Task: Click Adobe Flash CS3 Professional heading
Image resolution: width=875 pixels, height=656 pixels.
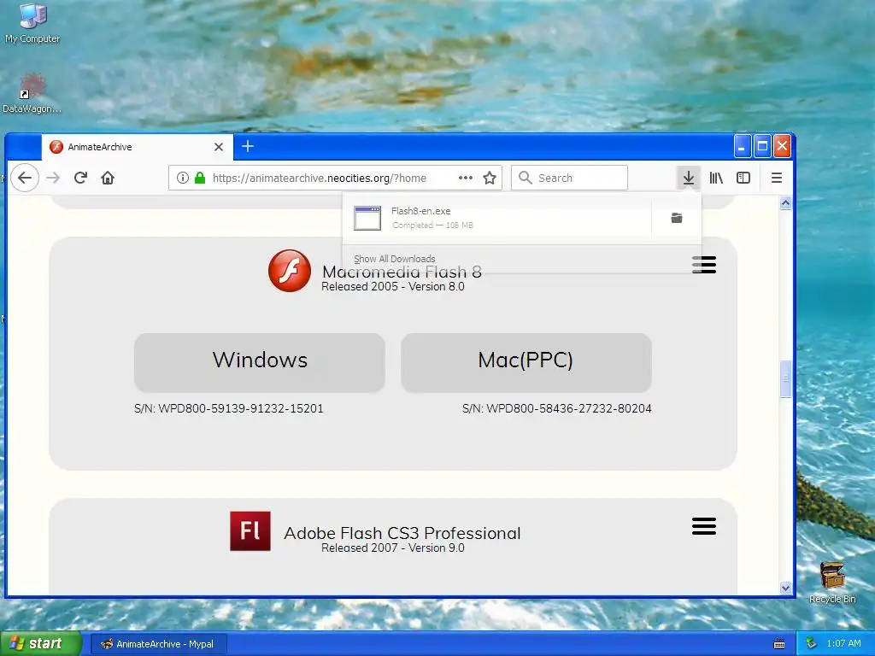Action: [x=402, y=533]
